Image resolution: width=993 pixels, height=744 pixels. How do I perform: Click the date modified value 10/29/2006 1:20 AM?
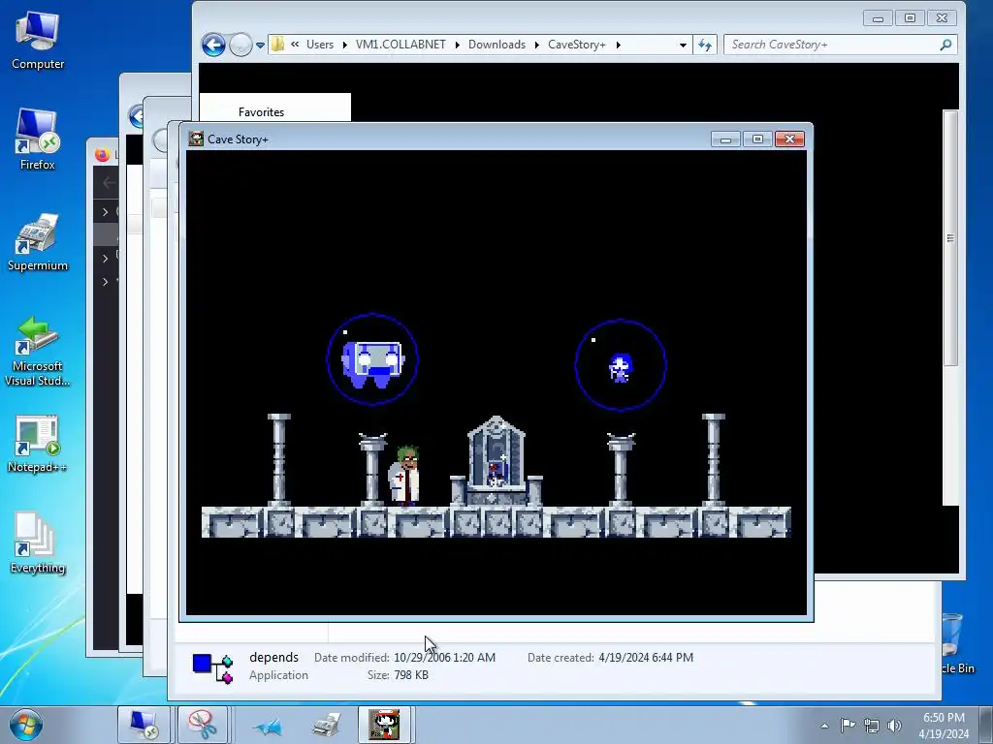(444, 658)
